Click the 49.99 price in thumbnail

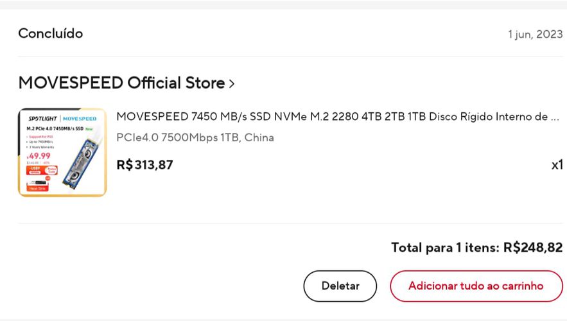(39, 156)
